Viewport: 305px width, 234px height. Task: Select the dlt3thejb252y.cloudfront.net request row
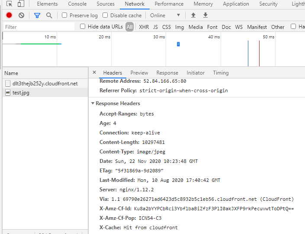pyautogui.click(x=45, y=84)
